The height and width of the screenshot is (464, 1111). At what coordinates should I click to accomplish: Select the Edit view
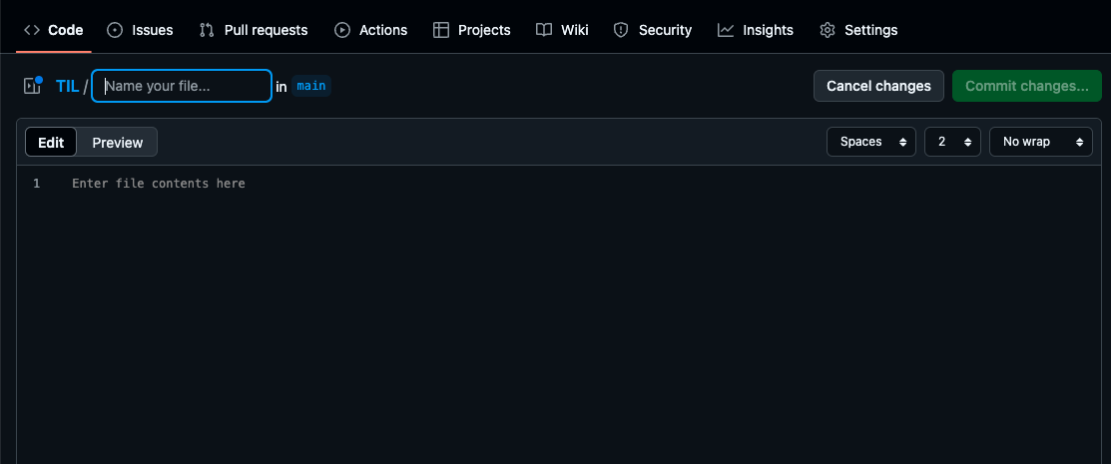click(51, 143)
